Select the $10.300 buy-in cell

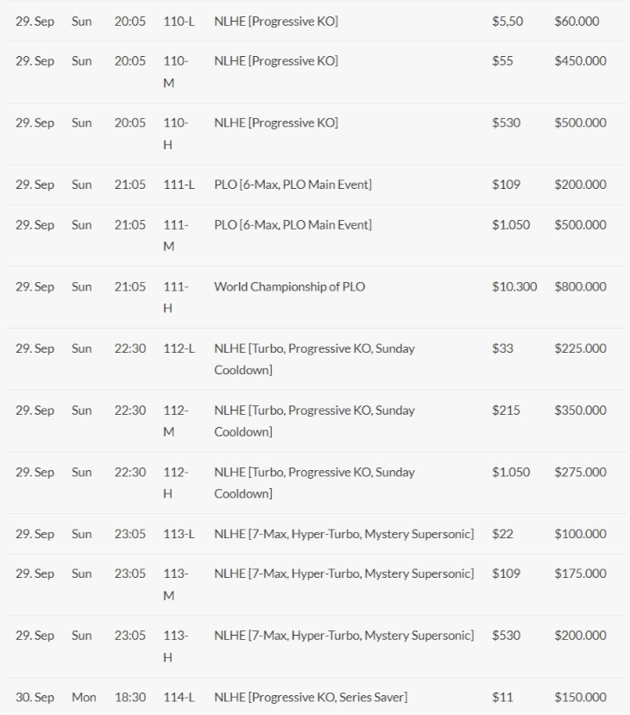(x=514, y=287)
